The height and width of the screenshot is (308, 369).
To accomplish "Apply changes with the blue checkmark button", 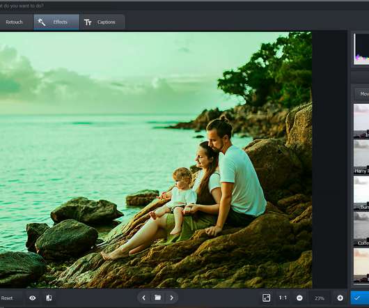I will [360, 298].
